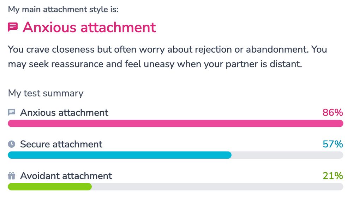Click the Secure attachment label

point(61,144)
